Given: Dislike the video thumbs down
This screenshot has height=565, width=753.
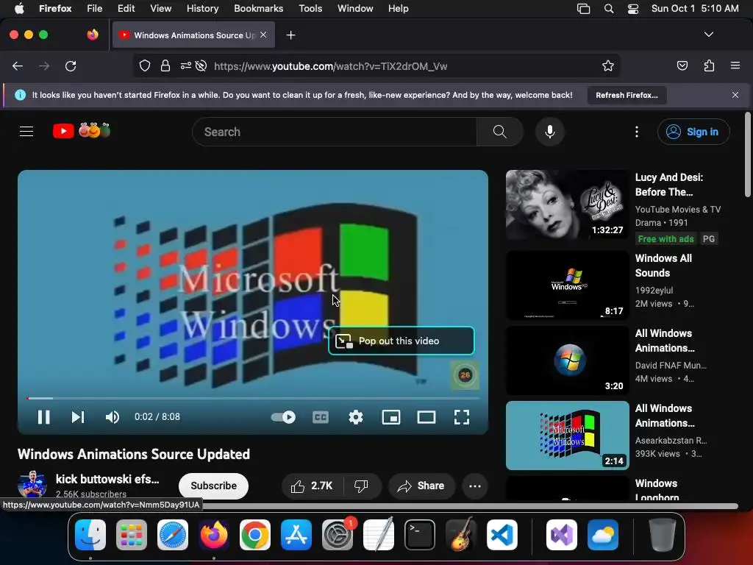Looking at the screenshot, I should point(361,486).
